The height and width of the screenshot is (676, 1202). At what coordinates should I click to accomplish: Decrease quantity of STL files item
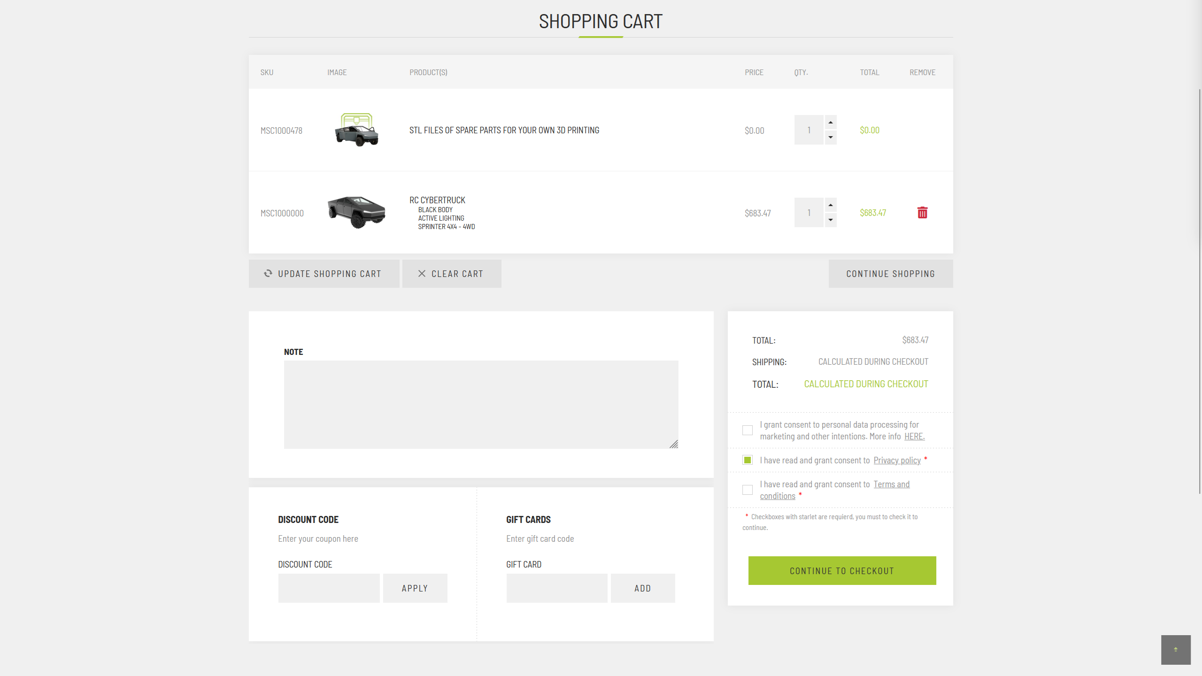pos(831,138)
